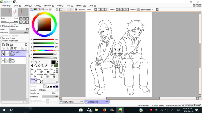Delete the selected layer with trash icon
The height and width of the screenshot is (113, 202).
coord(15,48)
